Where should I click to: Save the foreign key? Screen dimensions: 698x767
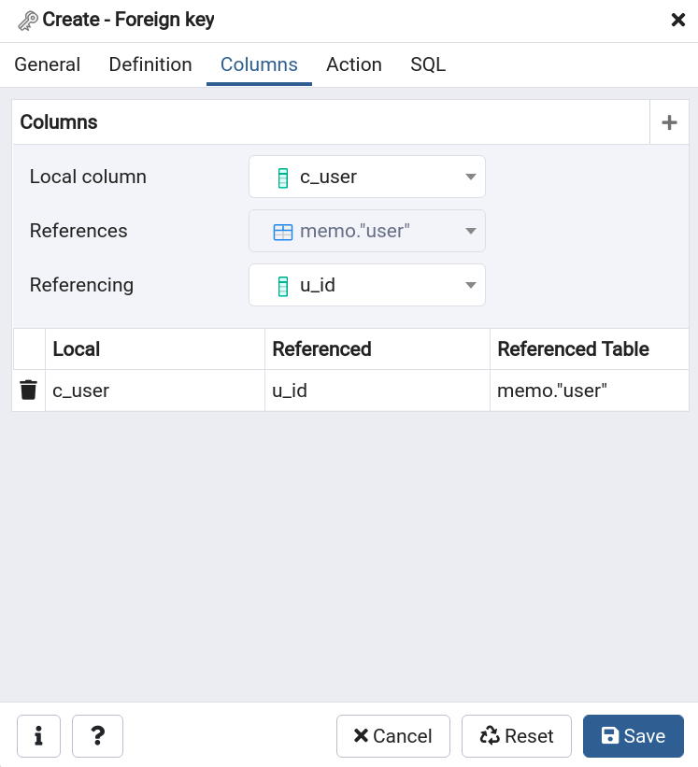coord(633,736)
